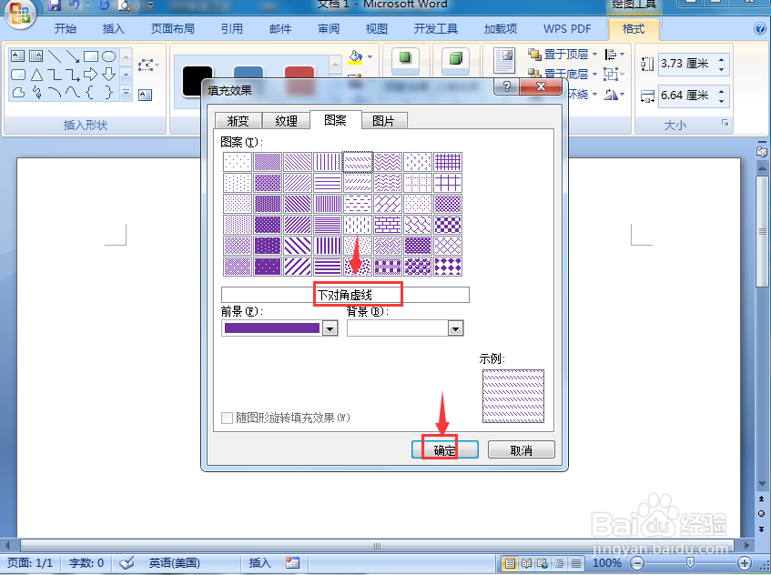The width and height of the screenshot is (771, 575).
Task: Switch to the 渐变 tab
Action: coord(238,120)
